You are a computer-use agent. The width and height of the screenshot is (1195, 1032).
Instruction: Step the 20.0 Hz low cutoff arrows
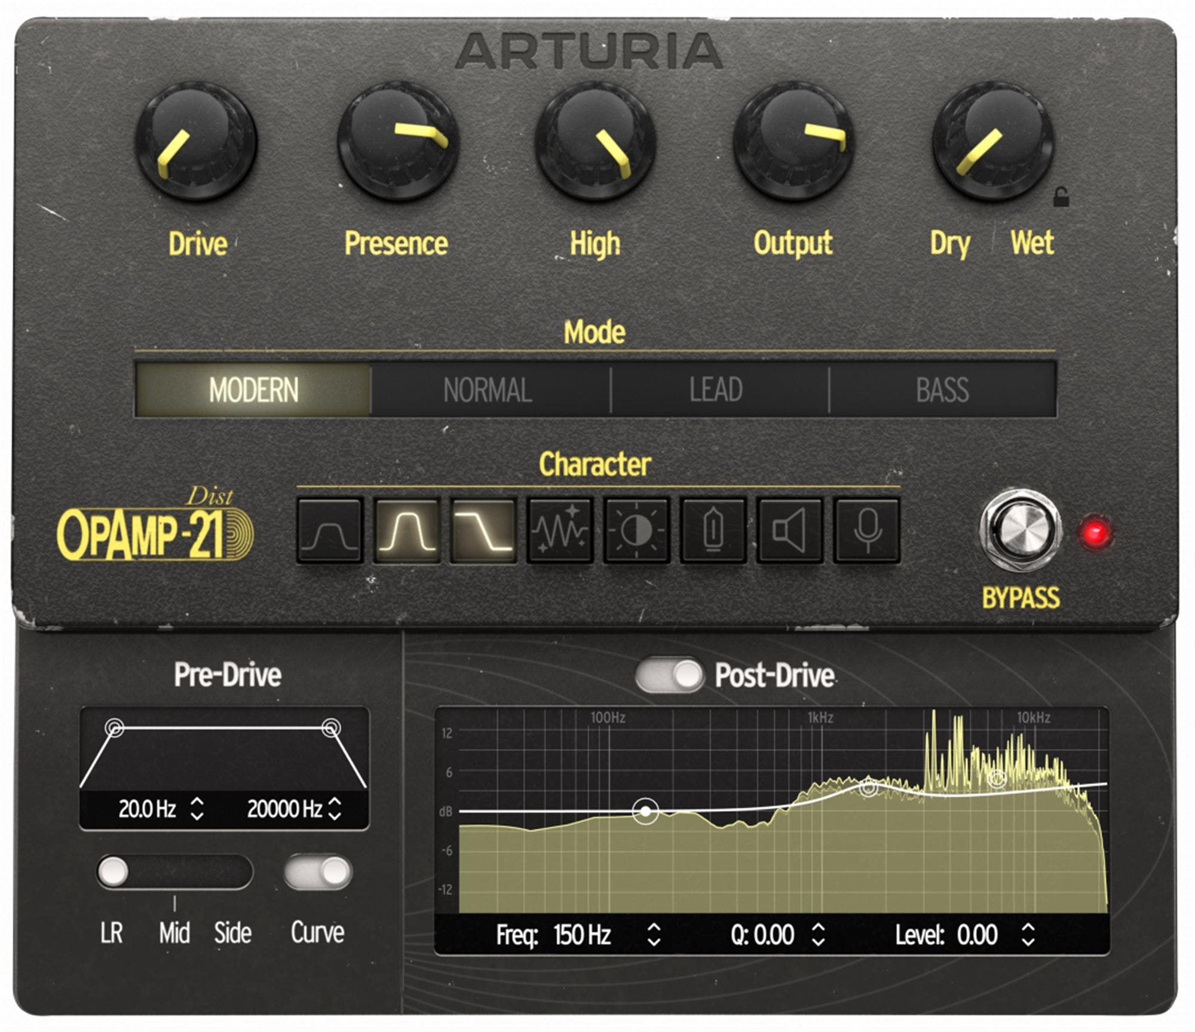197,809
